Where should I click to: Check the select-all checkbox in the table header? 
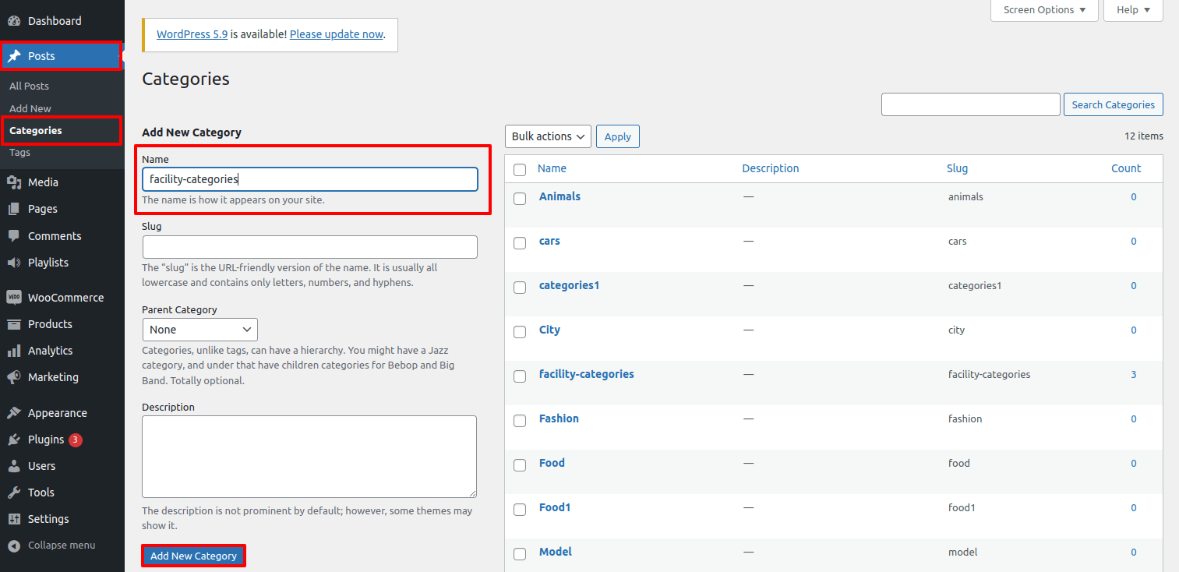pos(520,169)
